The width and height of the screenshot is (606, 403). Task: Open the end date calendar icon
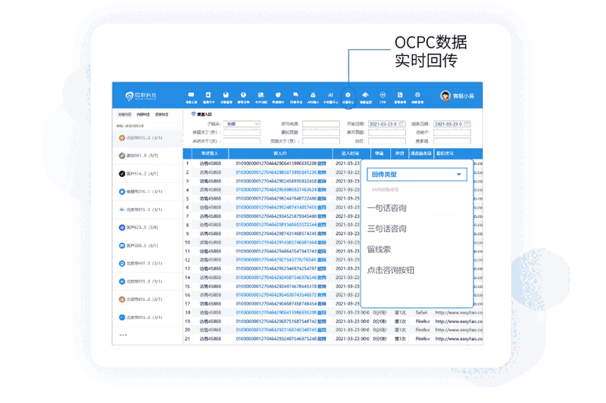(x=467, y=124)
